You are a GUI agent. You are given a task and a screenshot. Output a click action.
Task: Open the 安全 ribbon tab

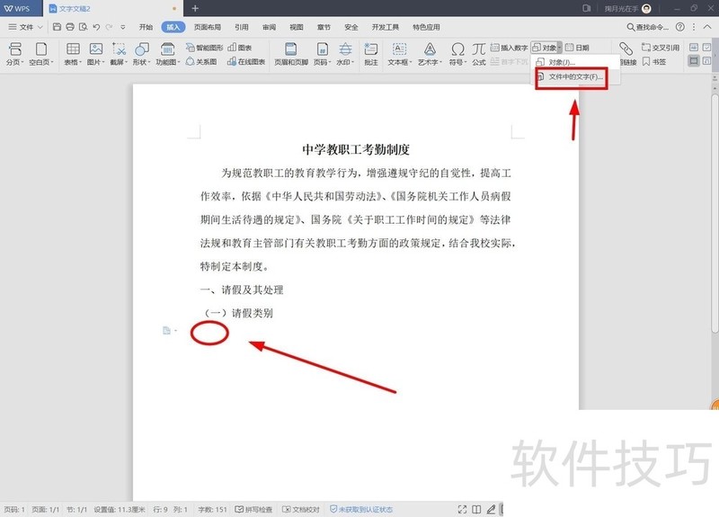pos(351,27)
